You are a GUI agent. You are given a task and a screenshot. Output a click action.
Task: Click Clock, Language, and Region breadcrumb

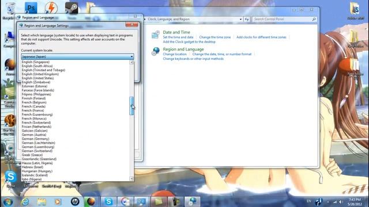168,19
